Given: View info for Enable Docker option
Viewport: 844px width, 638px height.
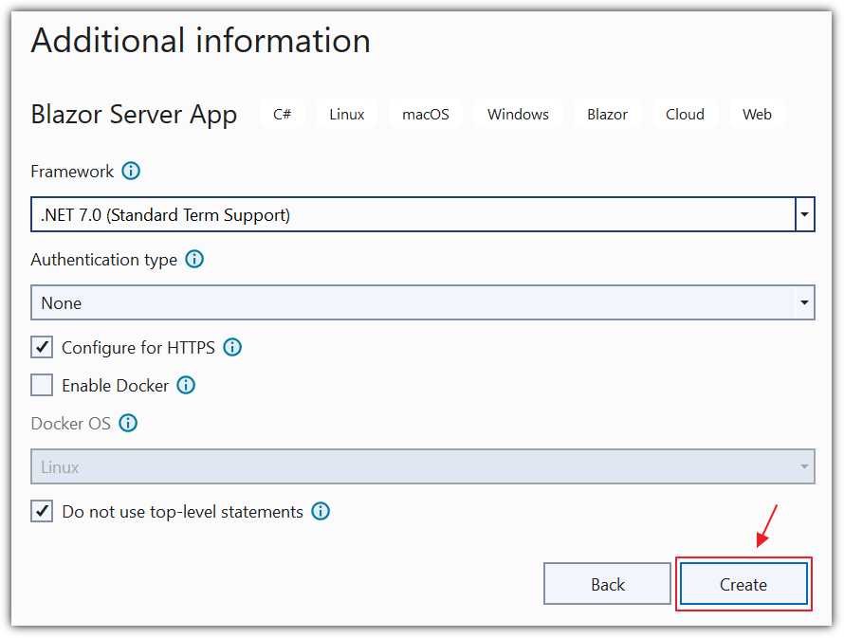Looking at the screenshot, I should point(187,385).
